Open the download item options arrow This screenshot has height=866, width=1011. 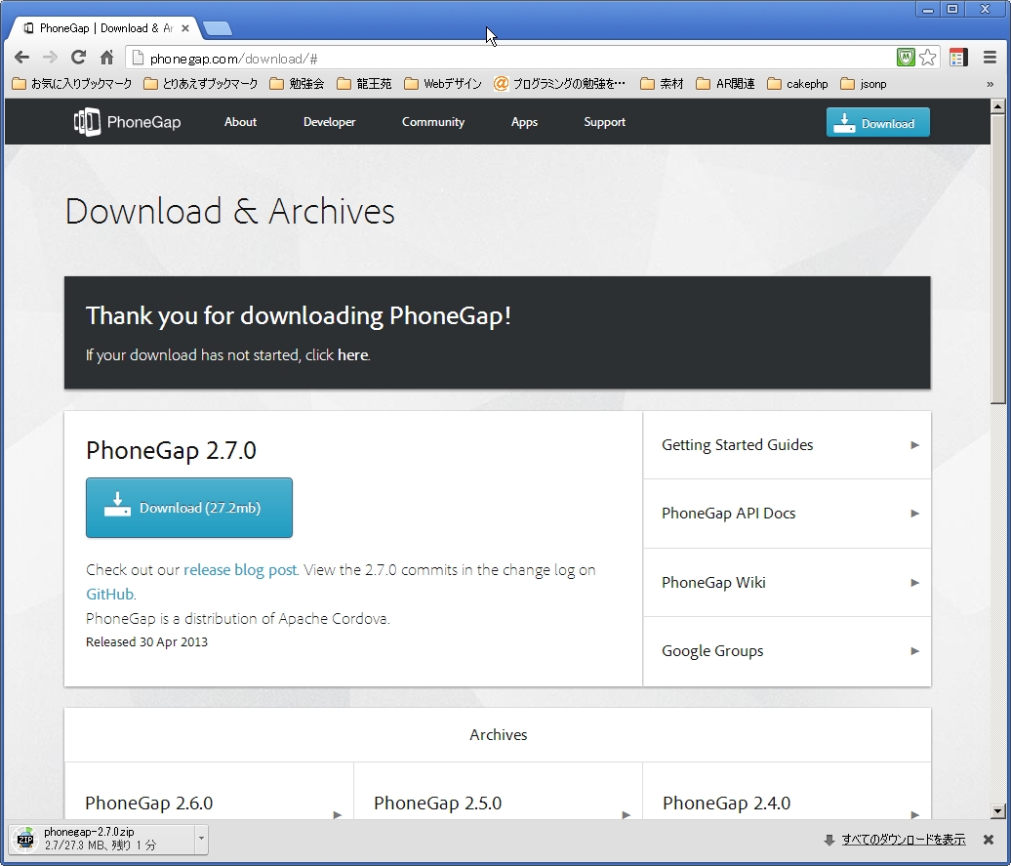click(x=201, y=839)
